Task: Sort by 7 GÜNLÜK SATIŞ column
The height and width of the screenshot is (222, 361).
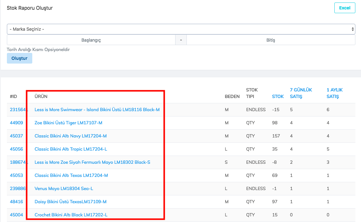Action: (301, 93)
